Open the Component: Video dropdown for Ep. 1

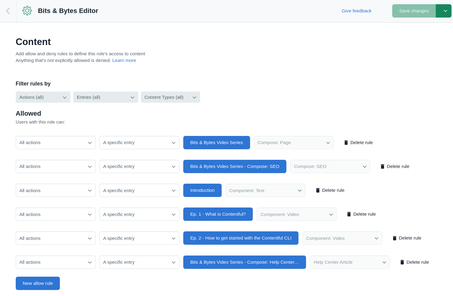click(296, 214)
